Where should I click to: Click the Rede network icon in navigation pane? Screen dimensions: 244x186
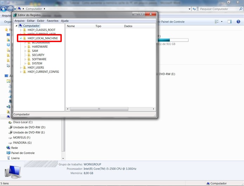(x=8, y=148)
